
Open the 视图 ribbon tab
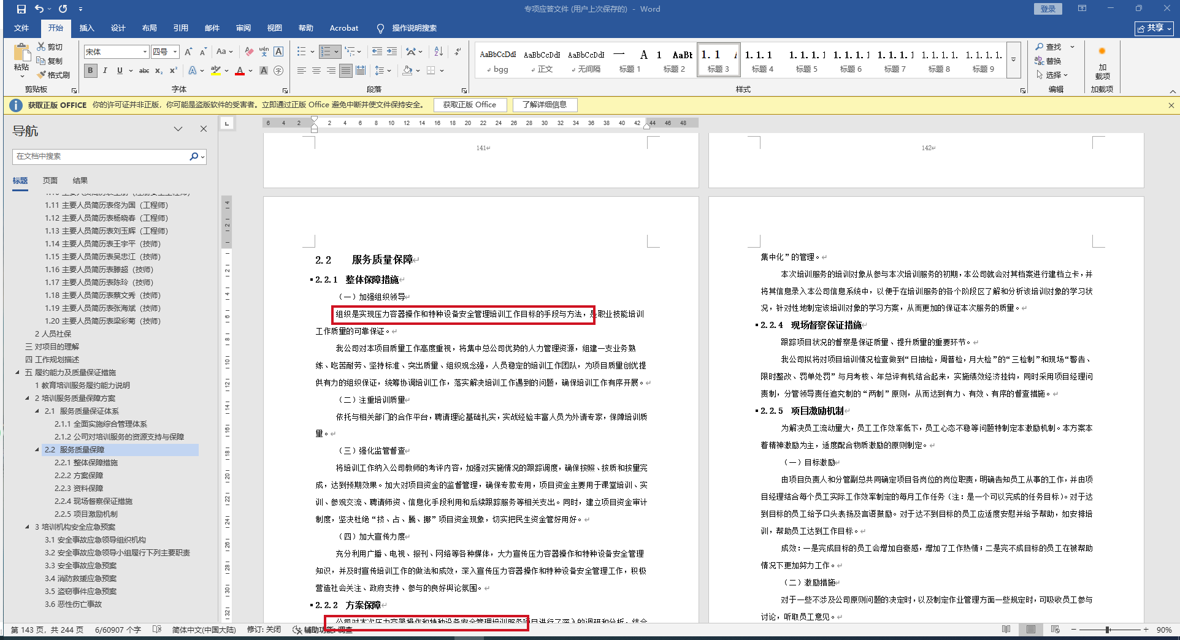pos(275,28)
